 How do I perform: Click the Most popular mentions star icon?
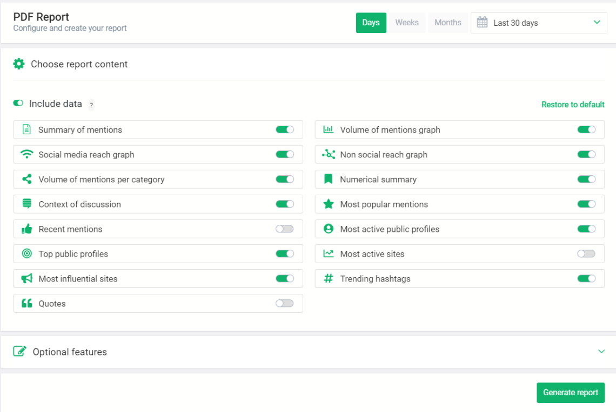(328, 204)
